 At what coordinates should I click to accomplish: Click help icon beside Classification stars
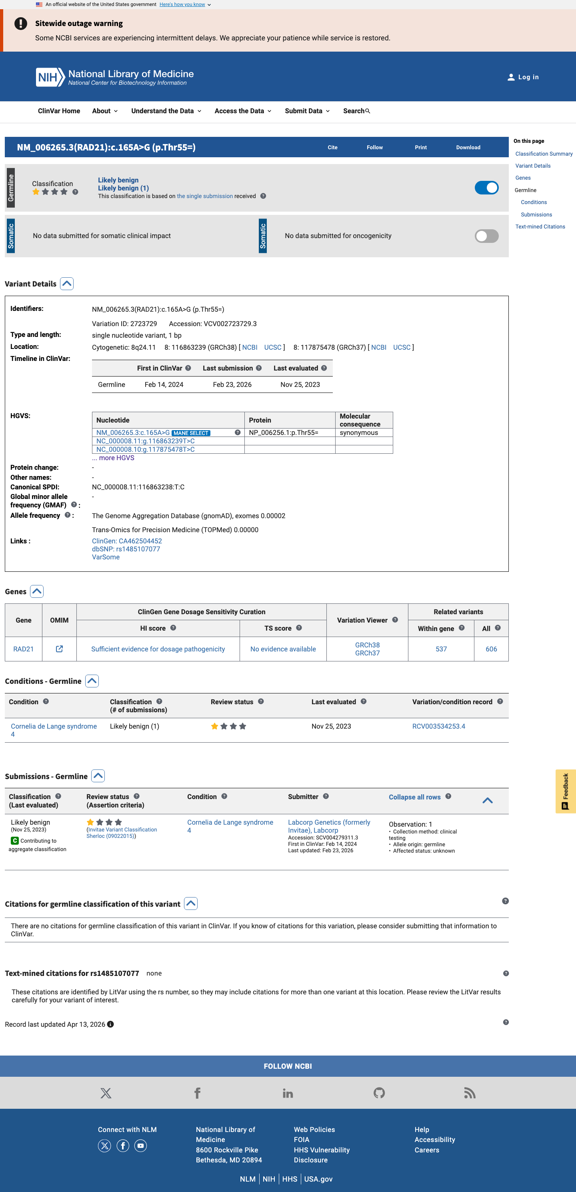pyautogui.click(x=76, y=192)
